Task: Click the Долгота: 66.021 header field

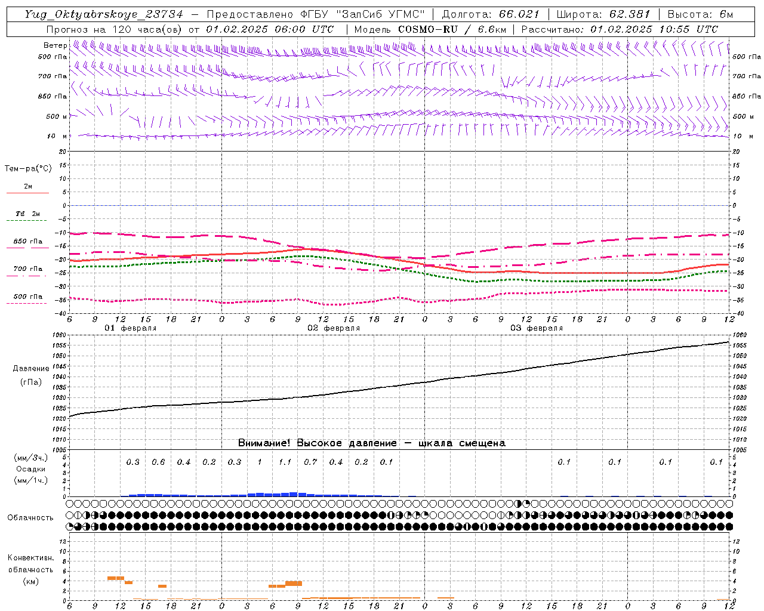Action: [491, 14]
